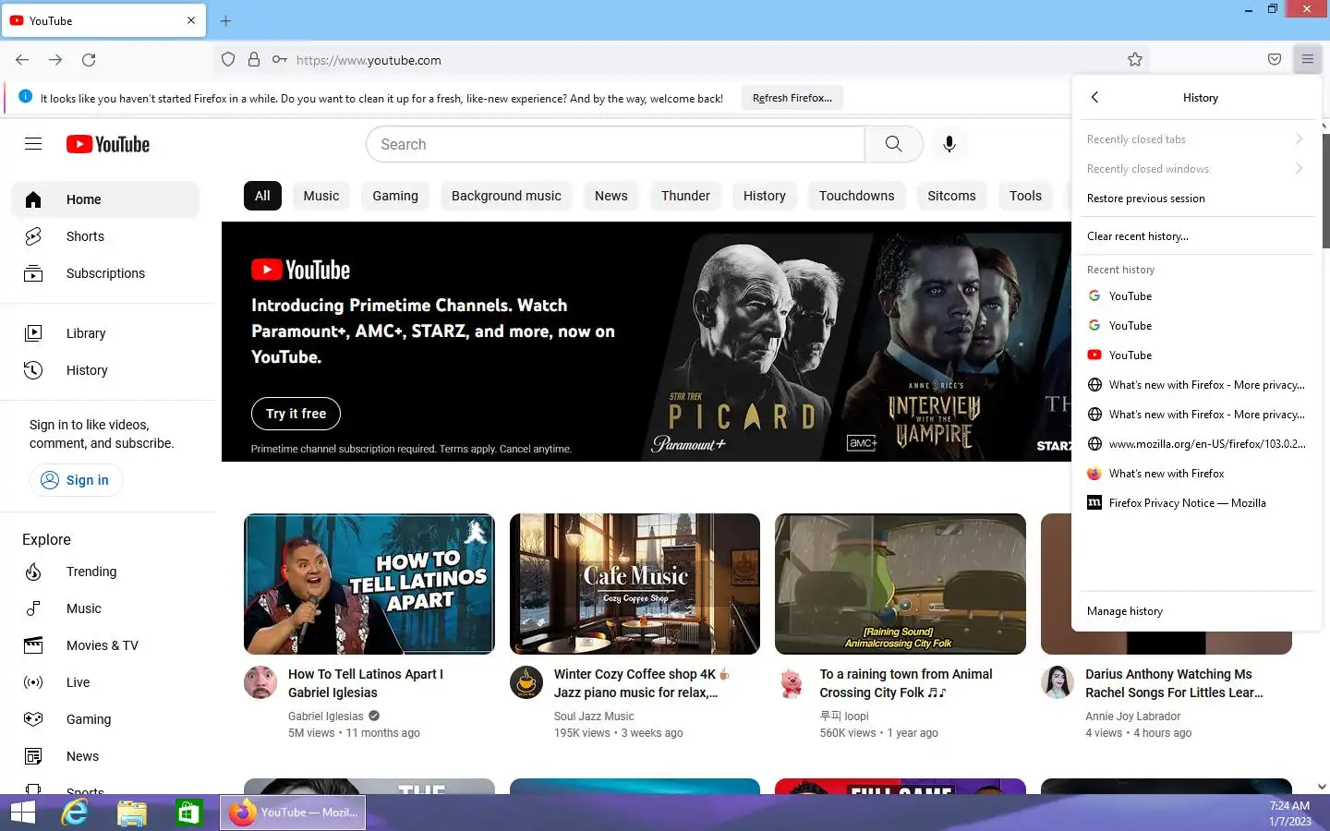Open www.mozilla.org history entry

[x=1196, y=444]
